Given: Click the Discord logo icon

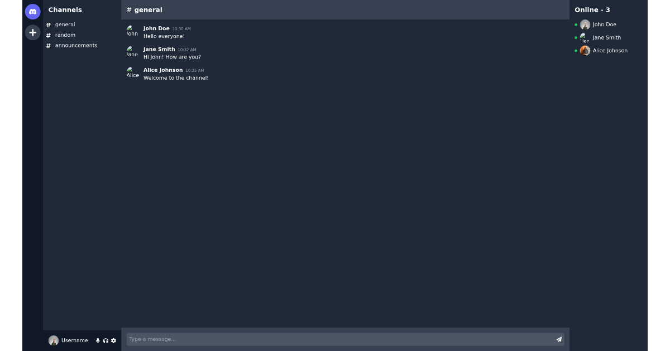Looking at the screenshot, I should pyautogui.click(x=32, y=11).
